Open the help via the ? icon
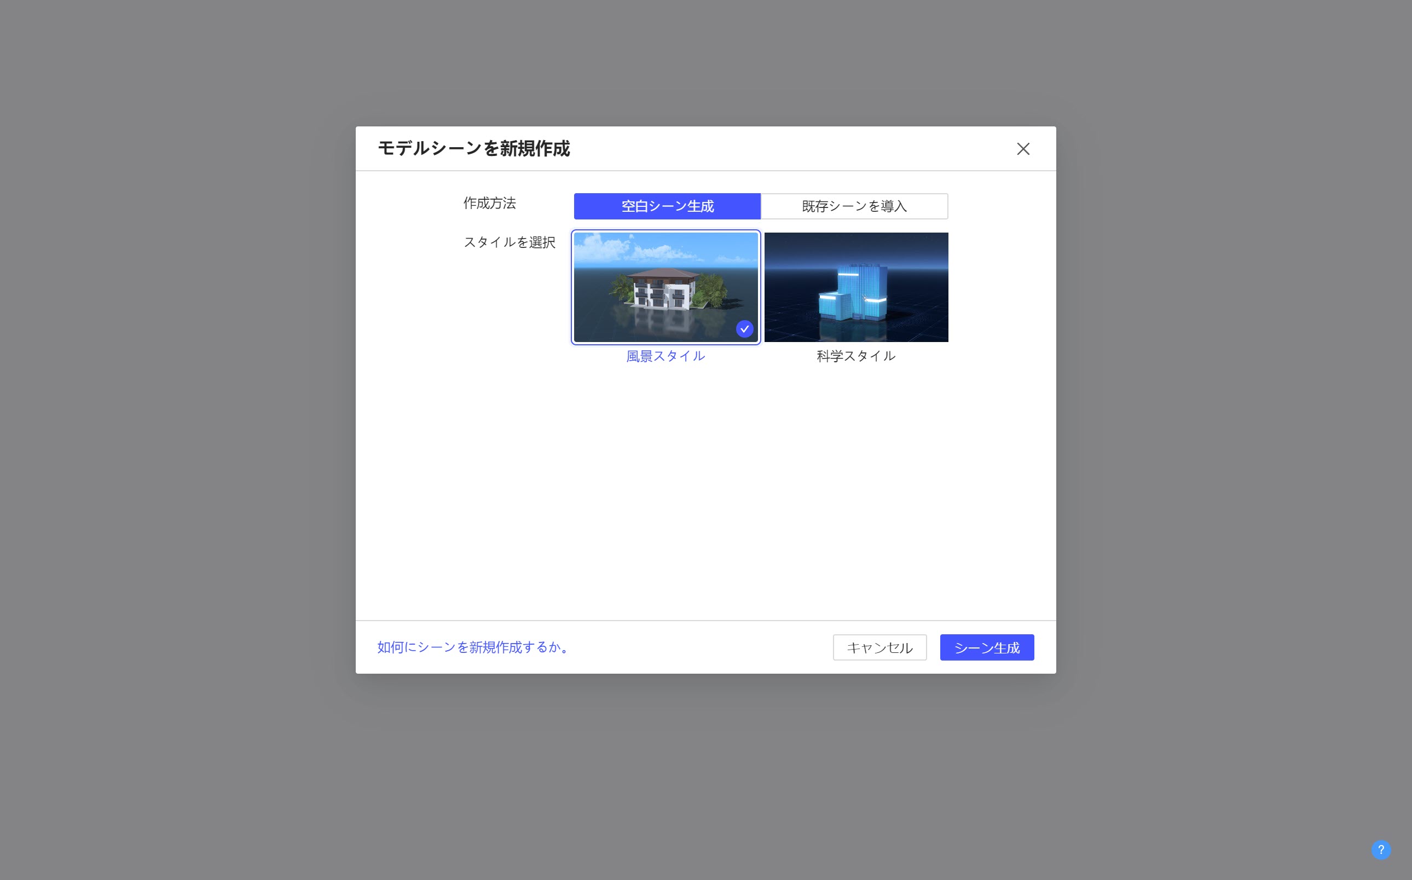The image size is (1412, 880). 1381,850
